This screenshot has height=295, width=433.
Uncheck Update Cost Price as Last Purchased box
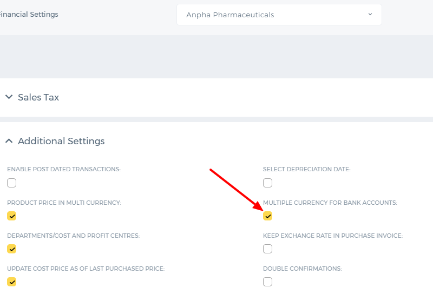[11, 282]
